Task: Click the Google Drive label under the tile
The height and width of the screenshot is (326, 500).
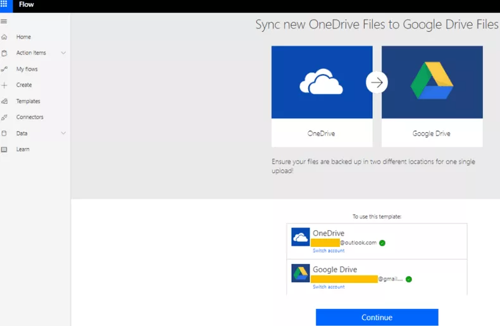Action: pyautogui.click(x=432, y=134)
